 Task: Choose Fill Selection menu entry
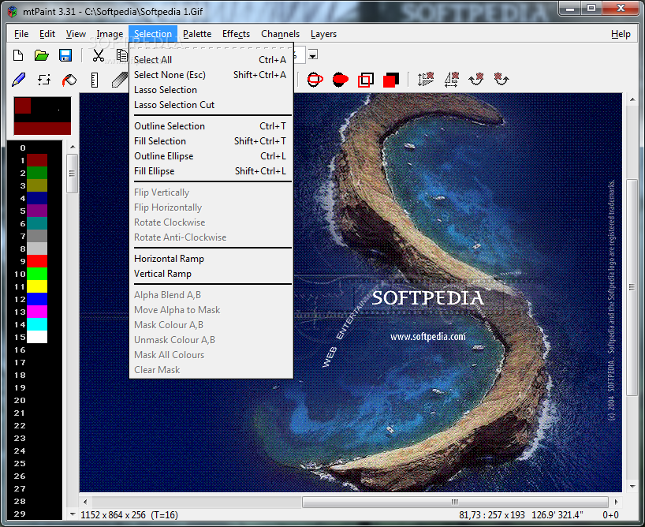pyautogui.click(x=211, y=141)
